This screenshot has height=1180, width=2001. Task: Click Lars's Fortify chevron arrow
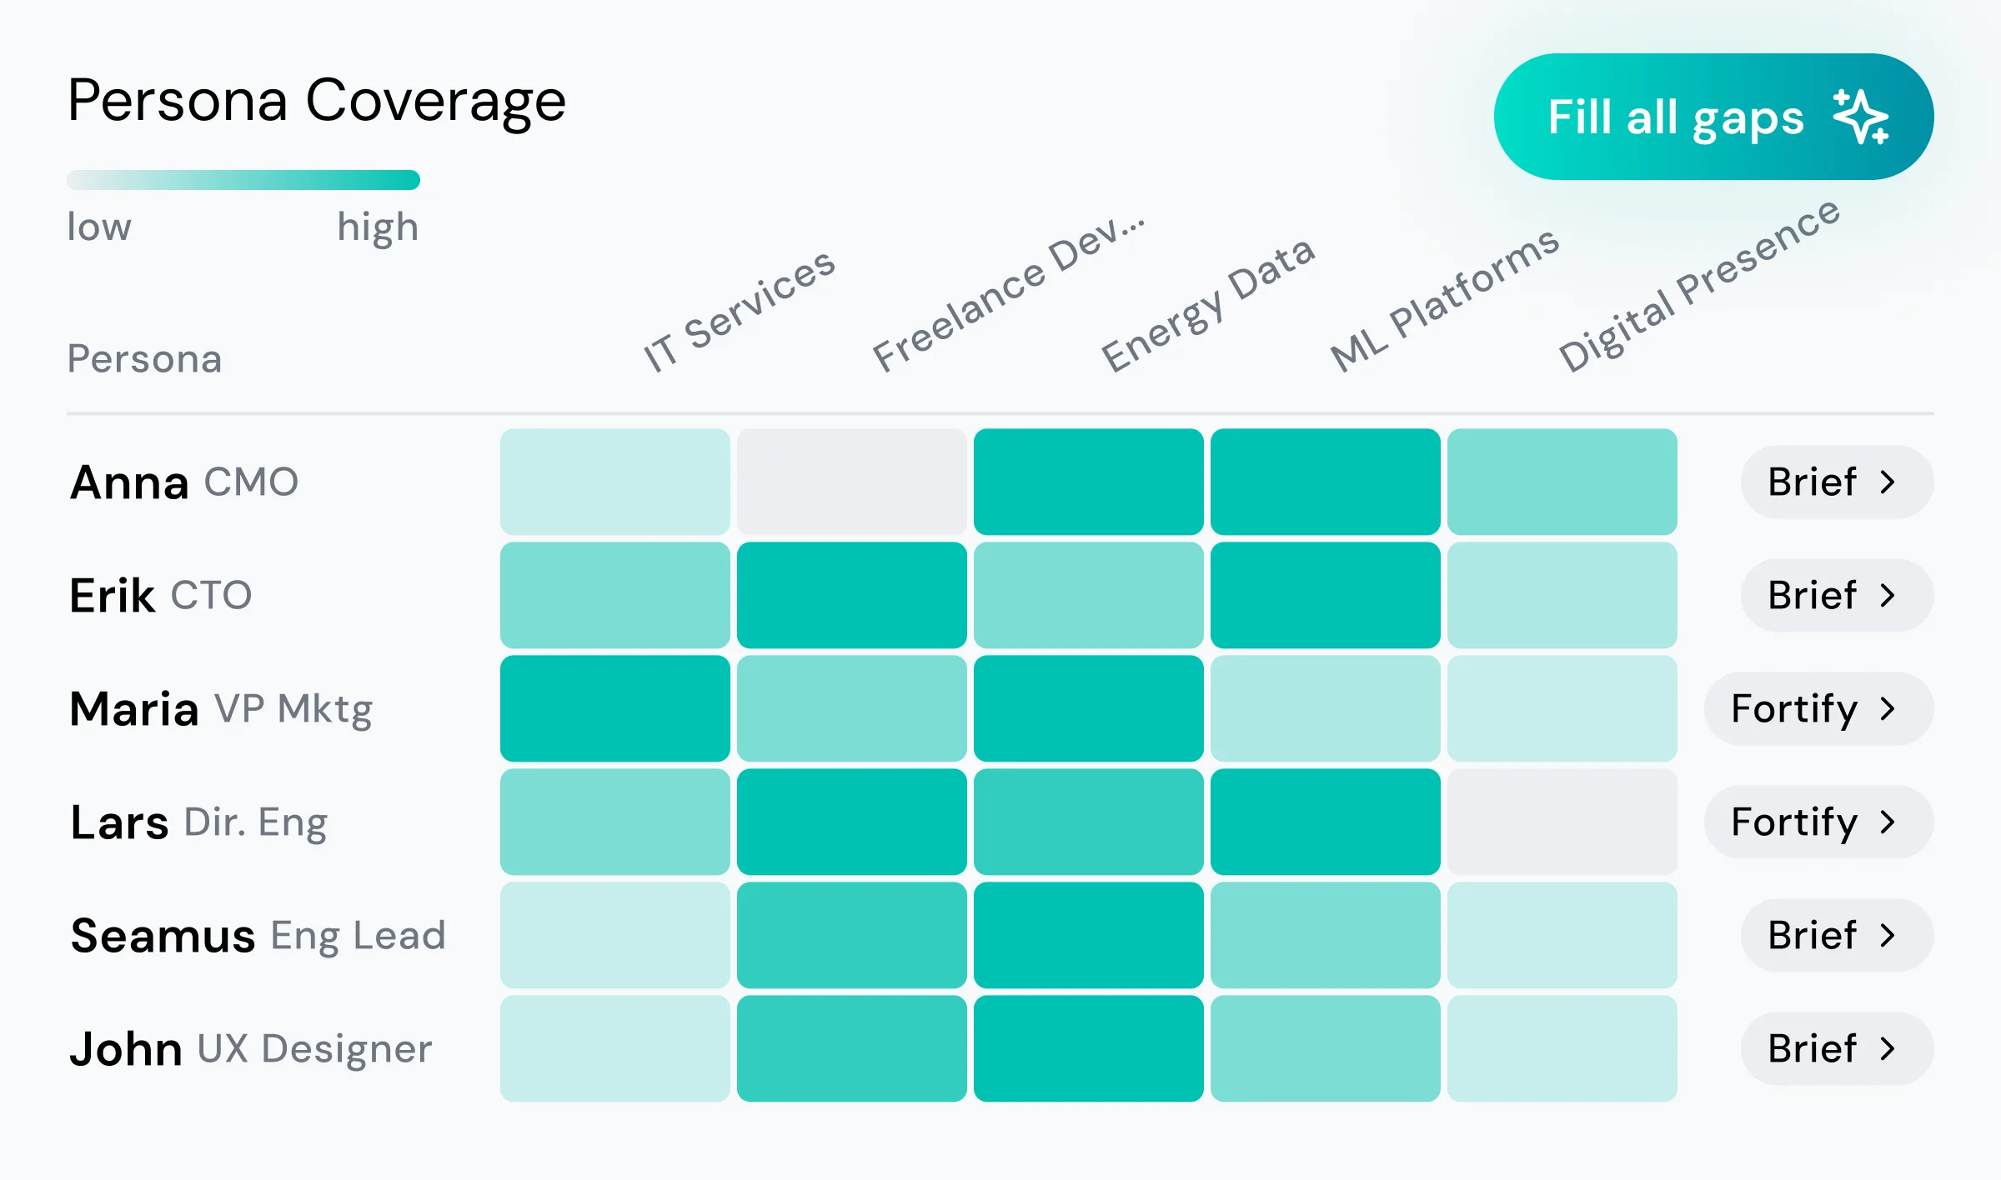1888,822
